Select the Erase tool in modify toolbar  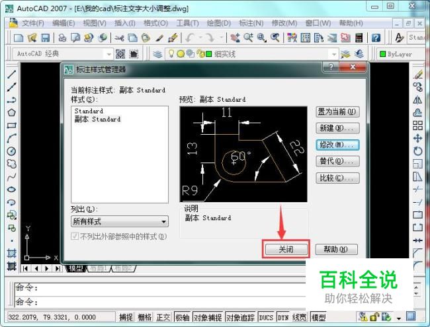(417, 74)
